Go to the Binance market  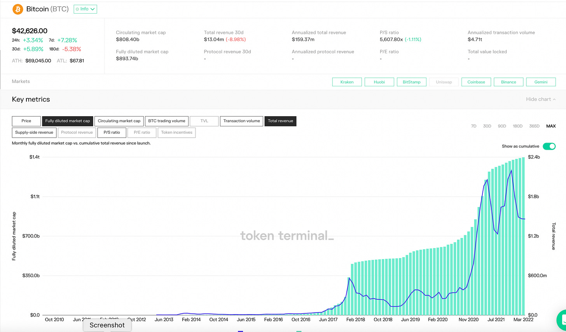click(508, 82)
